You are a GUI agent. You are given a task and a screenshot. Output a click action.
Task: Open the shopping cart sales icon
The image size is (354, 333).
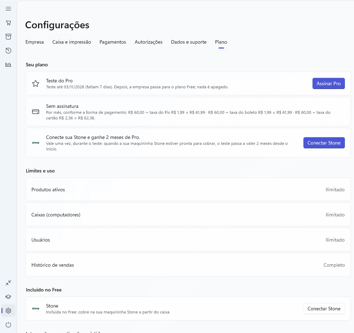8,23
